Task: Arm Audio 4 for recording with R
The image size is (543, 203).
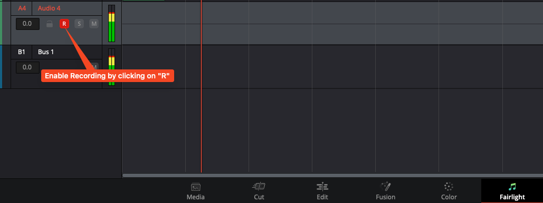Action: (64, 24)
